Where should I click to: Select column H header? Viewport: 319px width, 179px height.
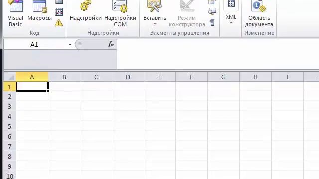tap(256, 77)
